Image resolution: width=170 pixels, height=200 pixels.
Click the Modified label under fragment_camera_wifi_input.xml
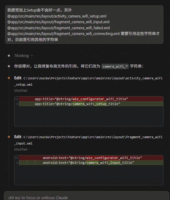21,149
